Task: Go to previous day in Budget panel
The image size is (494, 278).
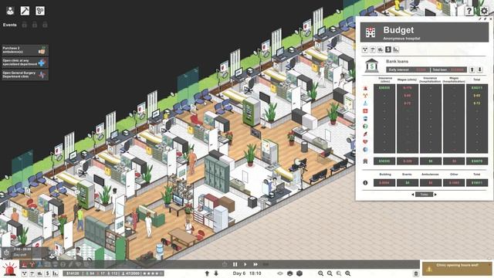Action: (x=413, y=195)
